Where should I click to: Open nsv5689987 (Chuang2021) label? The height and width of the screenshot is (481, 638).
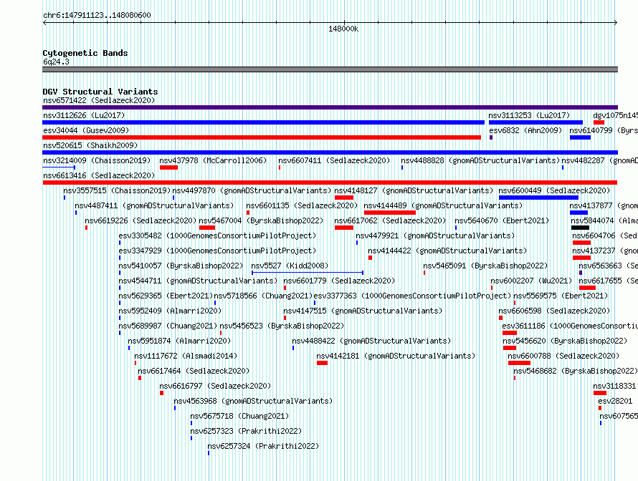tap(168, 326)
